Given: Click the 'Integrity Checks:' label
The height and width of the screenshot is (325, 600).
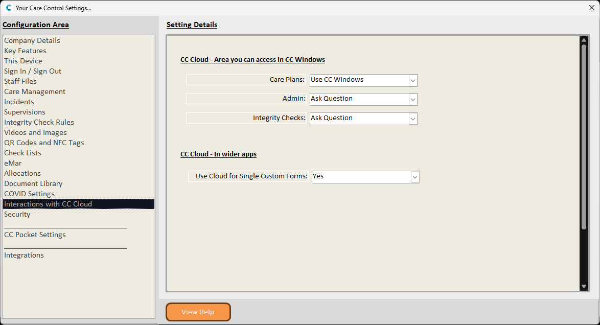Looking at the screenshot, I should pos(279,118).
